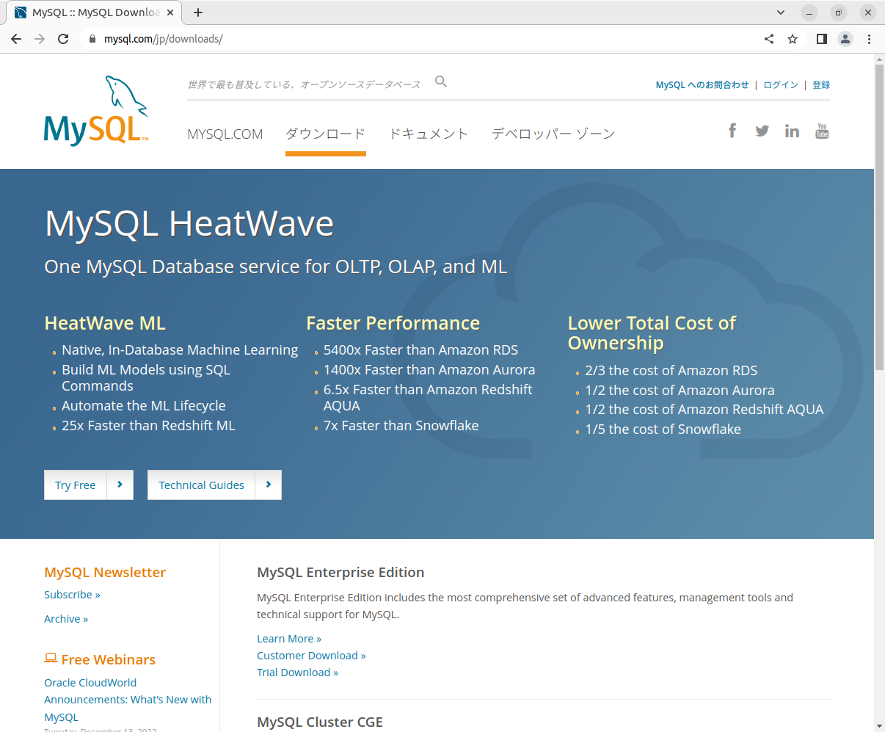Open the デベロッパー ゾーン navigation item
The image size is (885, 732).
point(553,134)
